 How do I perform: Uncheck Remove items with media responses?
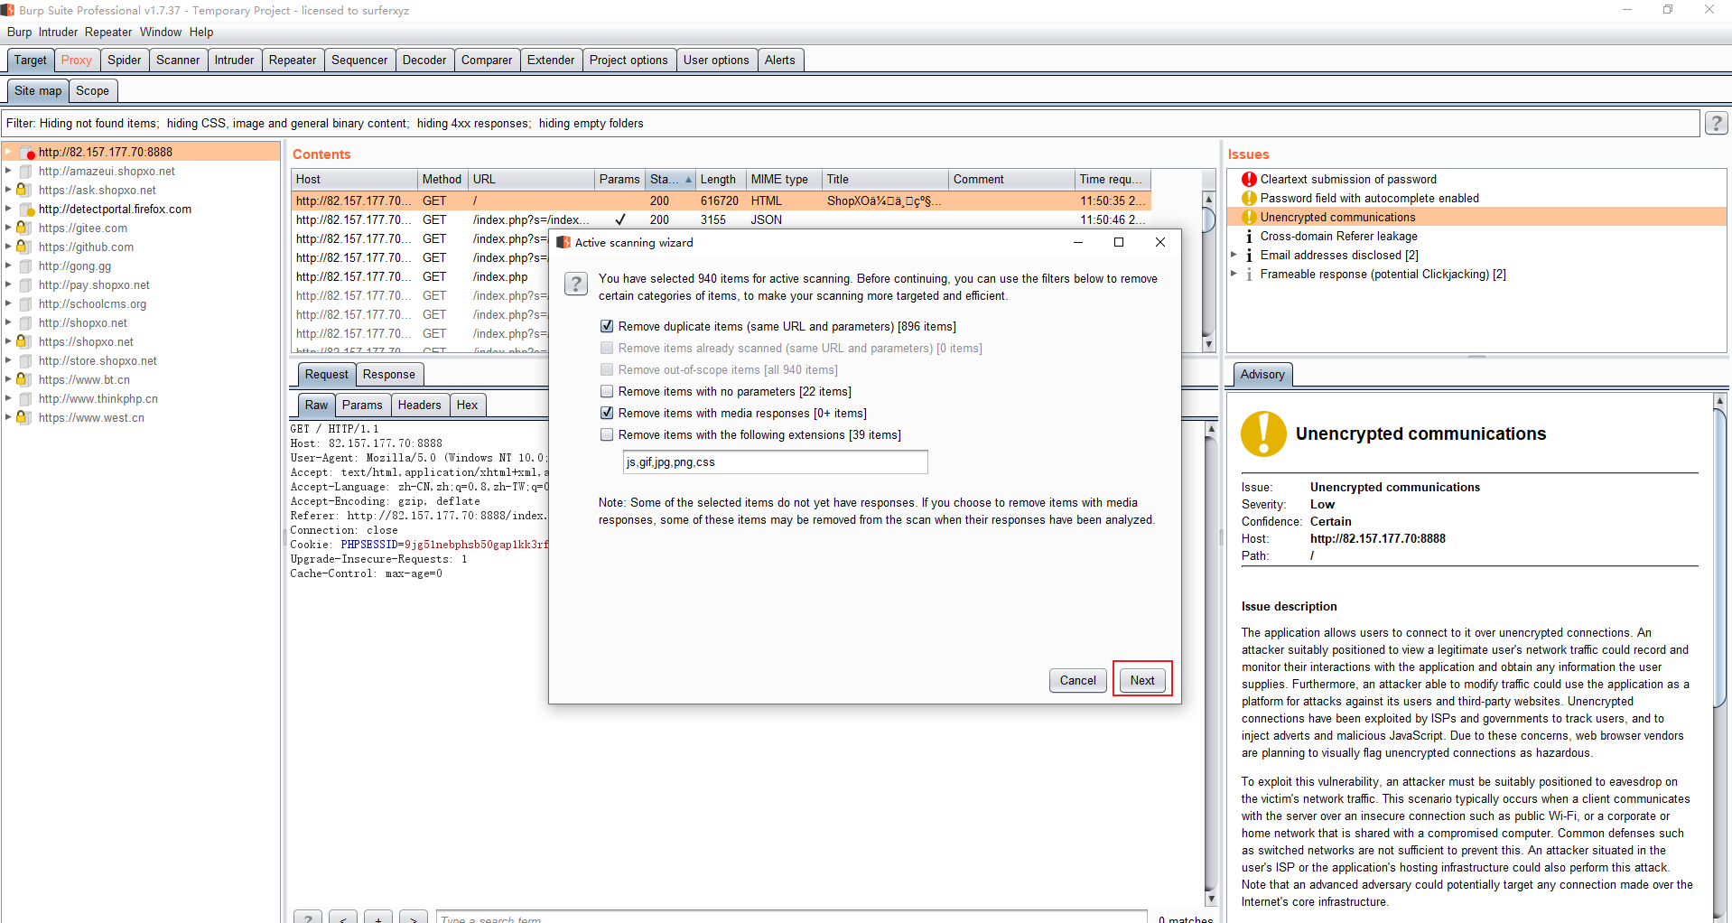point(607,413)
